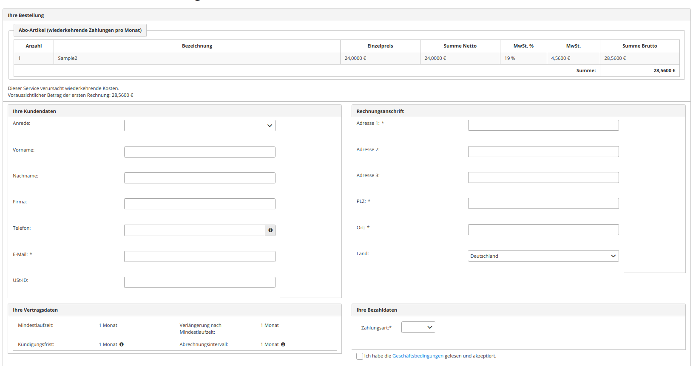The height and width of the screenshot is (366, 693).
Task: Click the Abrechnungsintervall info icon
Action: tap(283, 344)
